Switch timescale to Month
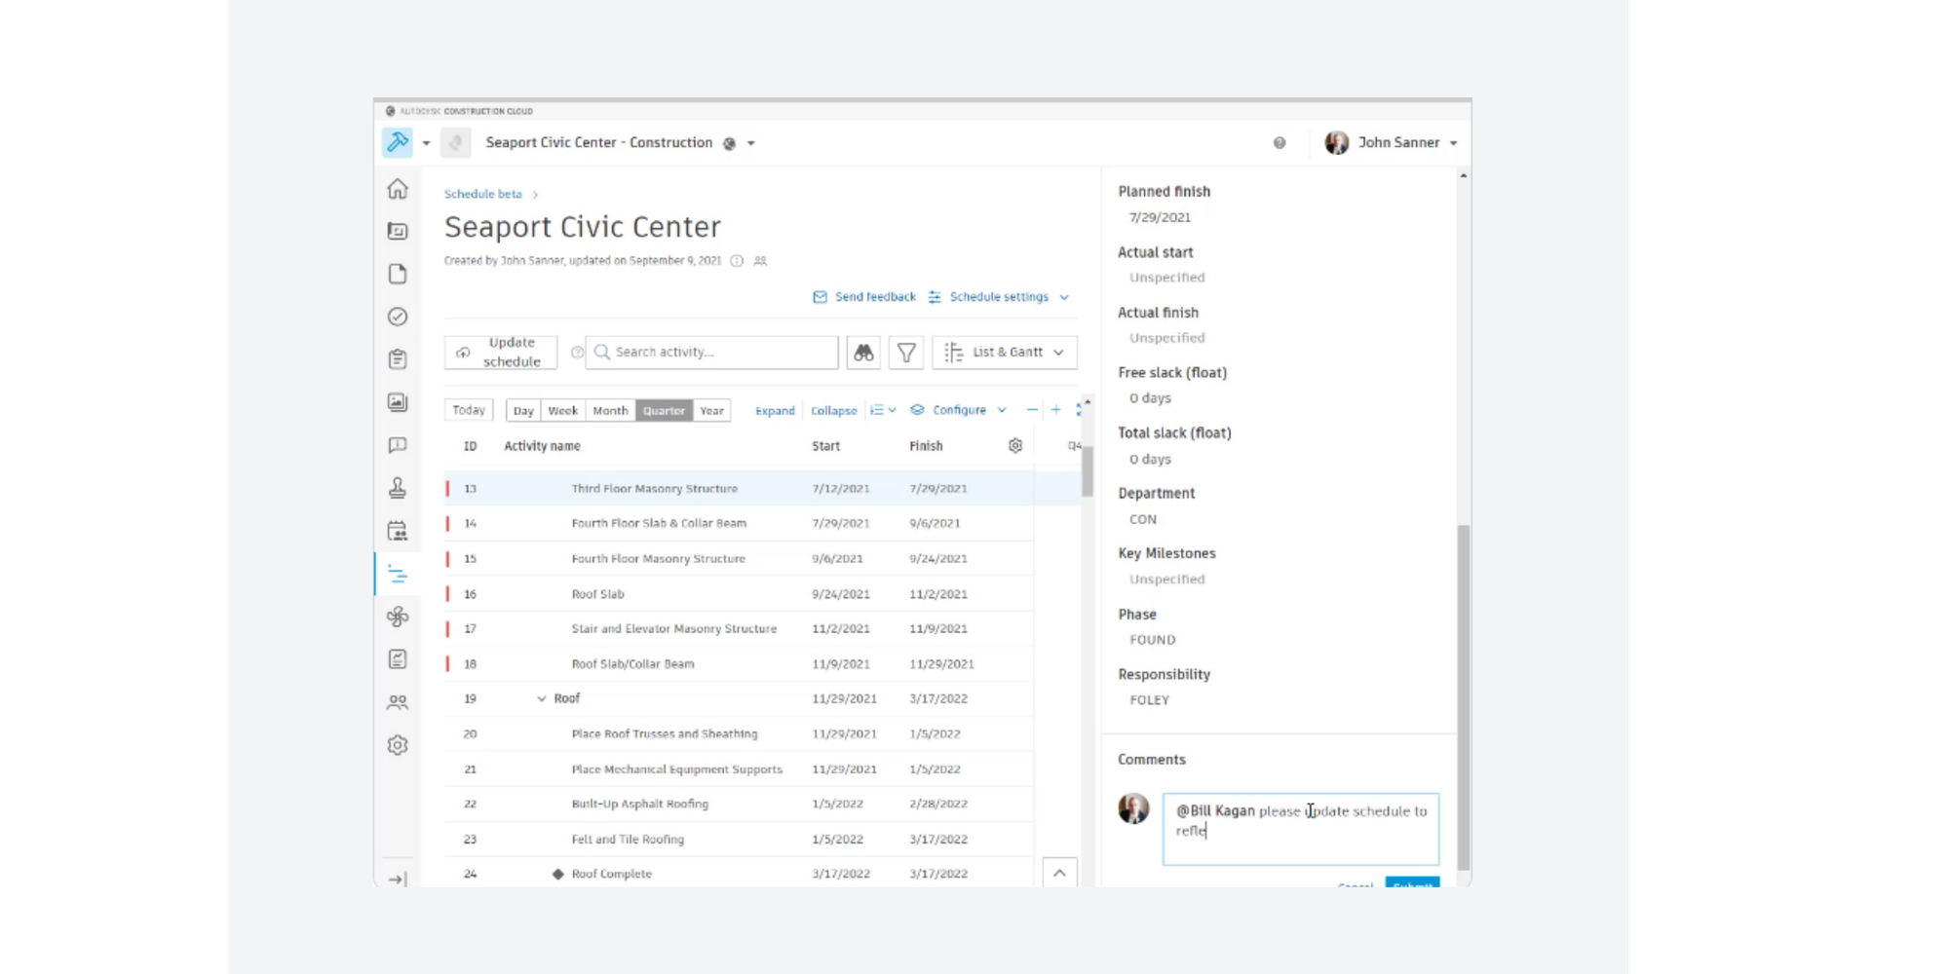 coord(610,411)
